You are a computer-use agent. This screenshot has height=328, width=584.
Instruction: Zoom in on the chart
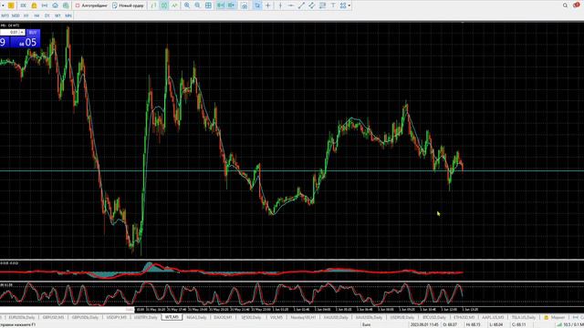[187, 5]
